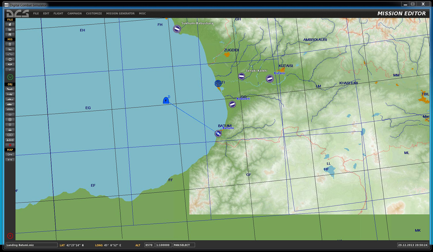Save the mission with the floppy disk icon
The height and width of the screenshot is (252, 433).
coord(10,35)
